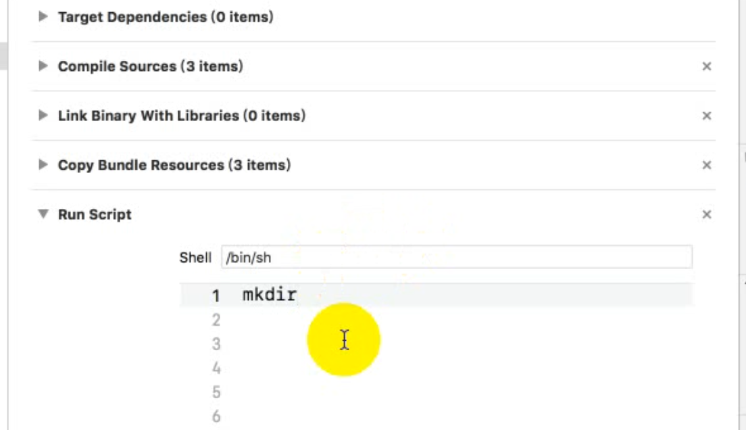Image resolution: width=746 pixels, height=430 pixels.
Task: Delete Copy Bundle Resources phase X icon
Action: [707, 165]
